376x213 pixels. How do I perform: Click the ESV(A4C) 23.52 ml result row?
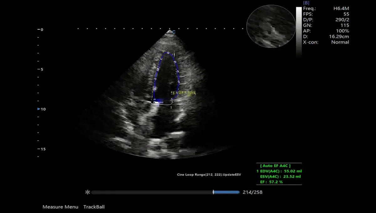(280, 176)
